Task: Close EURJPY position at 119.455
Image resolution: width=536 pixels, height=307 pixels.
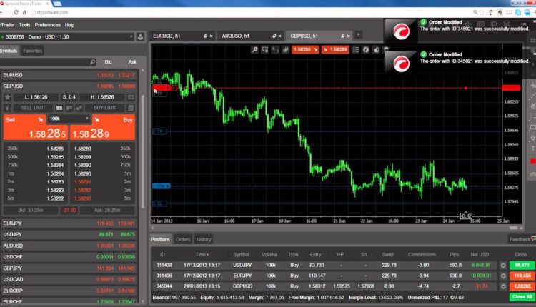Action: pos(522,276)
